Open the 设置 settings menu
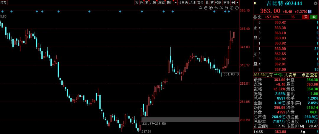 click(4, 3)
